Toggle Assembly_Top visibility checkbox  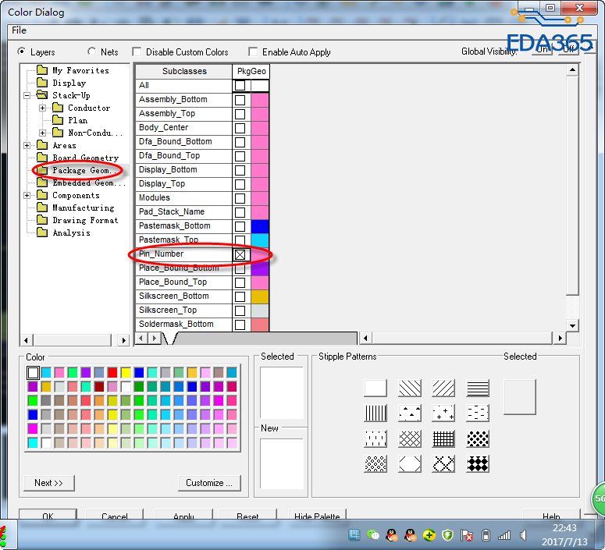coord(240,114)
